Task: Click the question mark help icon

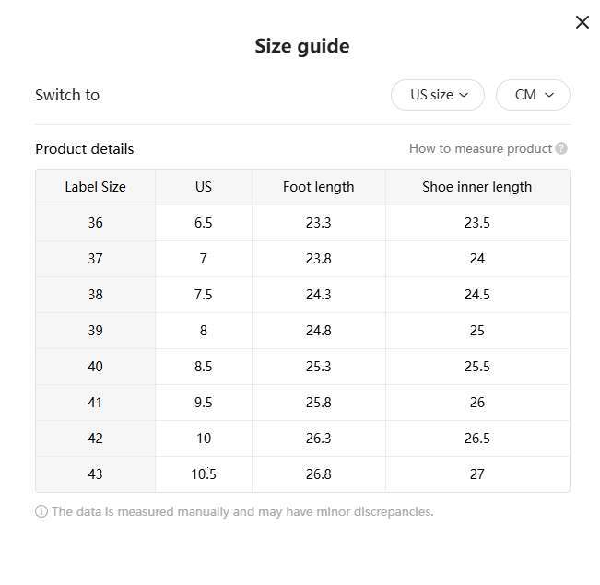Action: pos(561,148)
